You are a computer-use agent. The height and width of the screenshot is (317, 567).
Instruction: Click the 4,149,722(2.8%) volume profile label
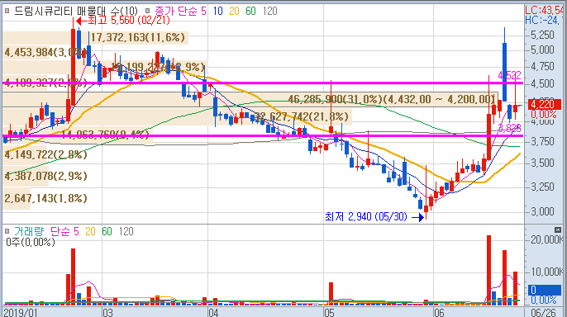click(x=46, y=154)
